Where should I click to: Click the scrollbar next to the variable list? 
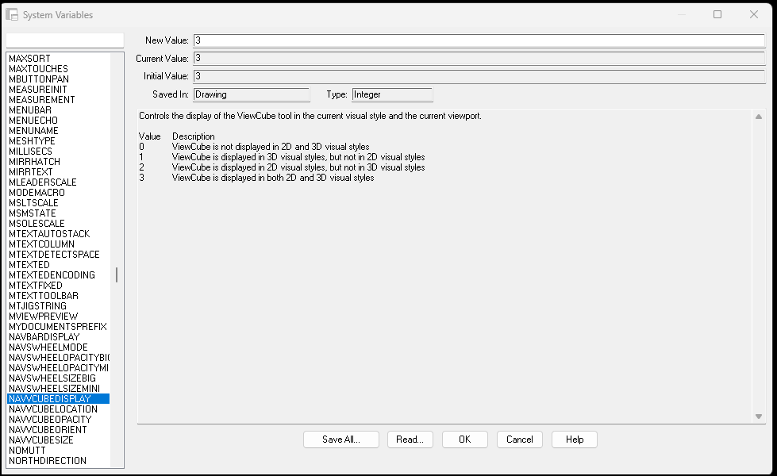pyautogui.click(x=117, y=274)
